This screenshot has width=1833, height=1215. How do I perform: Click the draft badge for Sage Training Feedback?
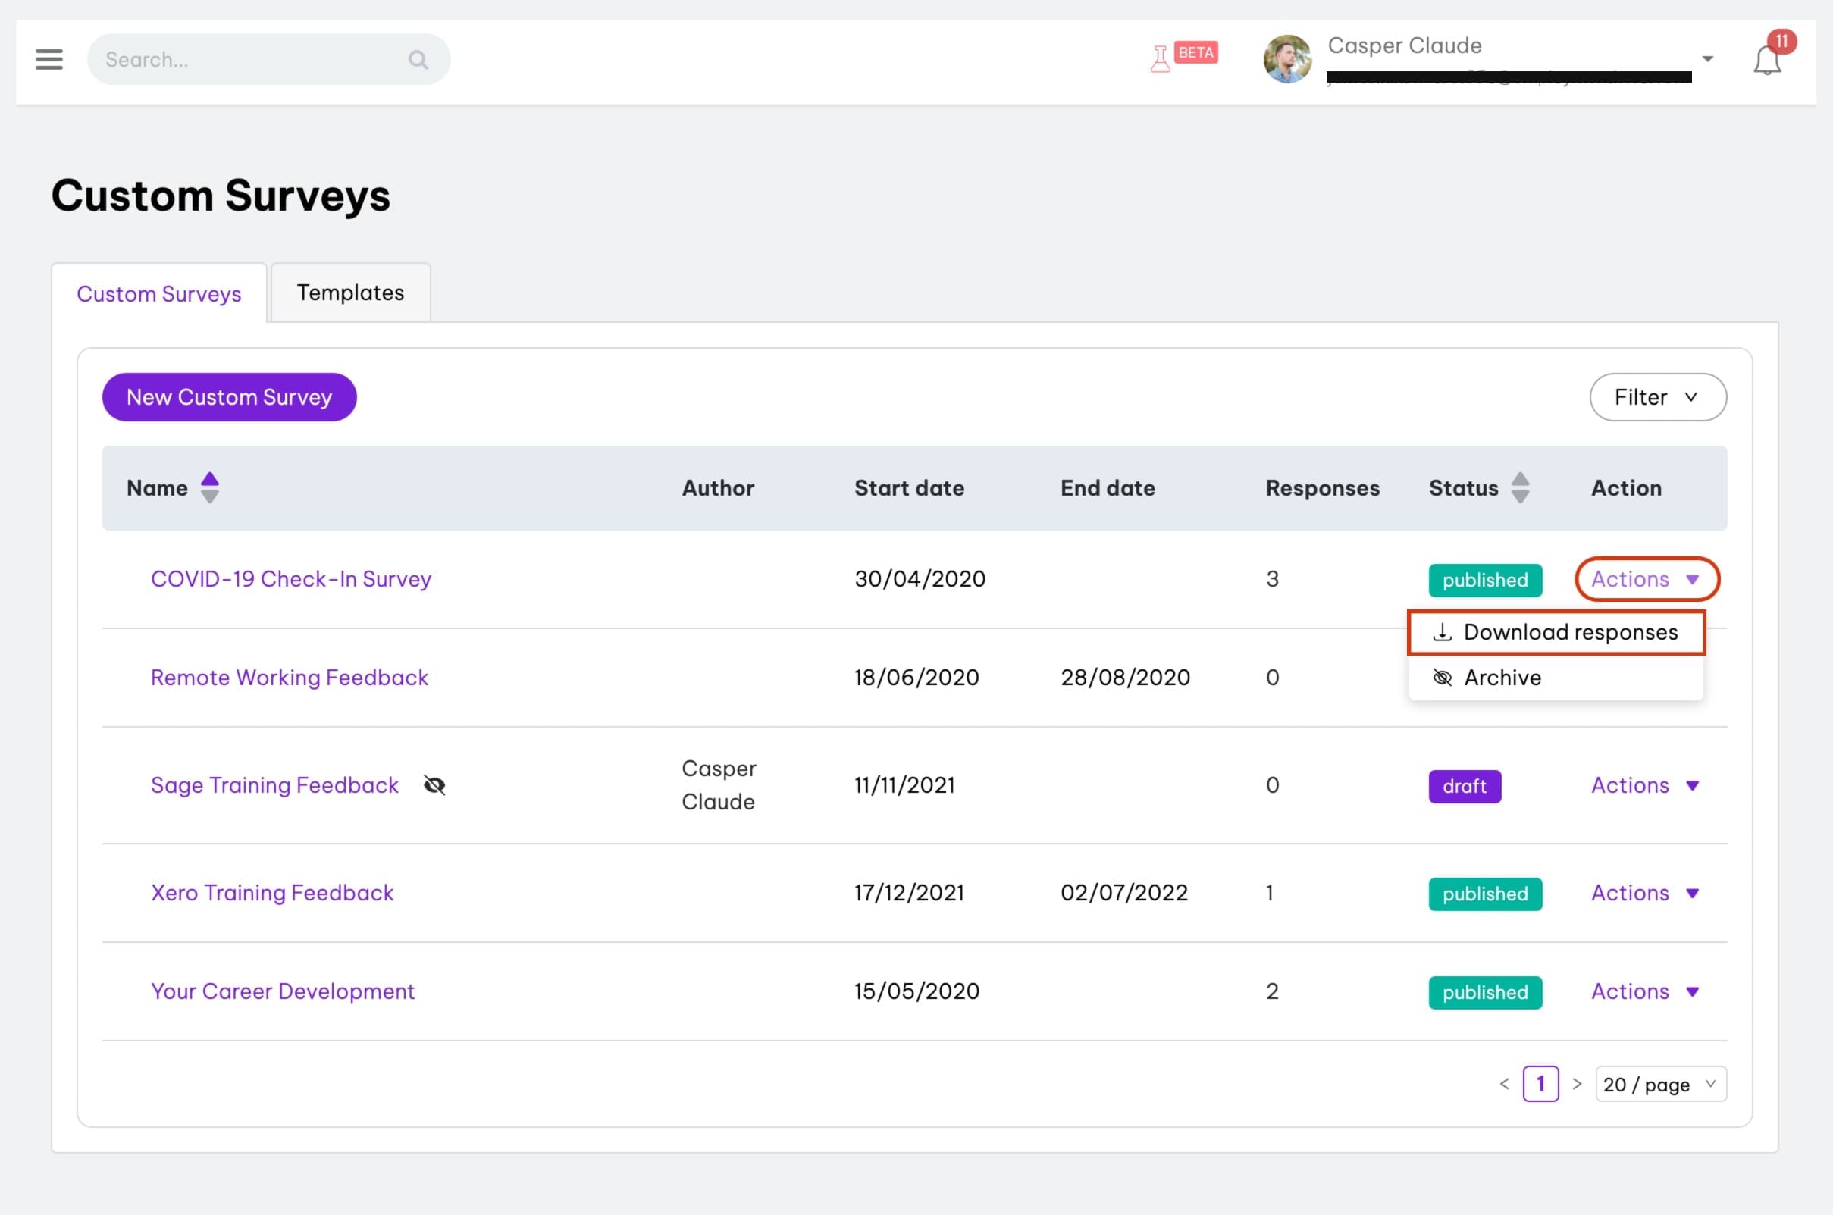1464,786
